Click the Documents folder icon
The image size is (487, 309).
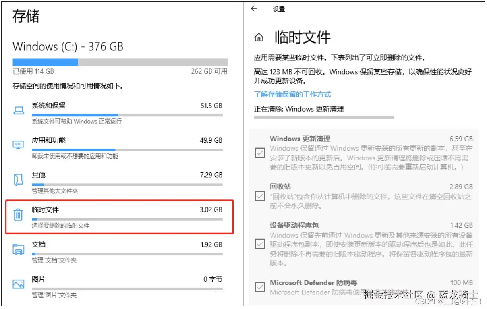point(19,249)
